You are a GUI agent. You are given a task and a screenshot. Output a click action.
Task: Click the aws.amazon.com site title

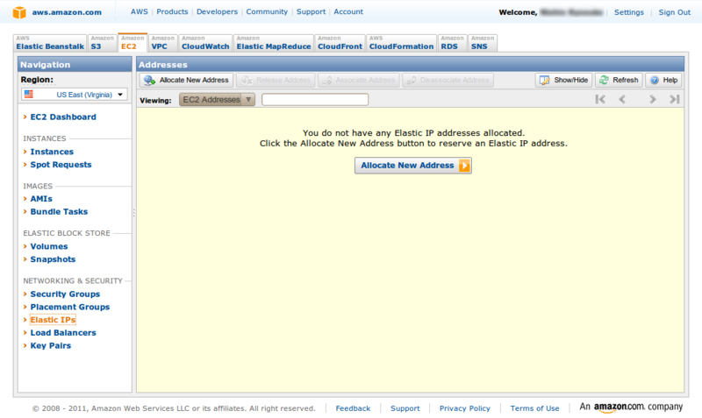tap(67, 12)
